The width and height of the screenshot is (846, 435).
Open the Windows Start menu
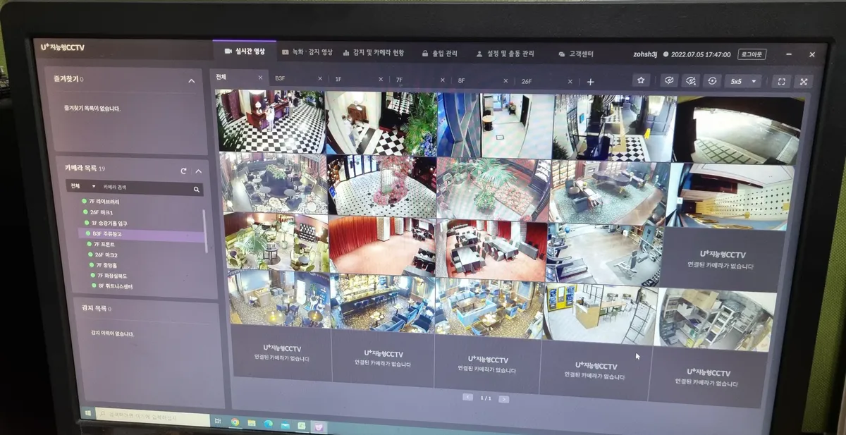pos(88,412)
